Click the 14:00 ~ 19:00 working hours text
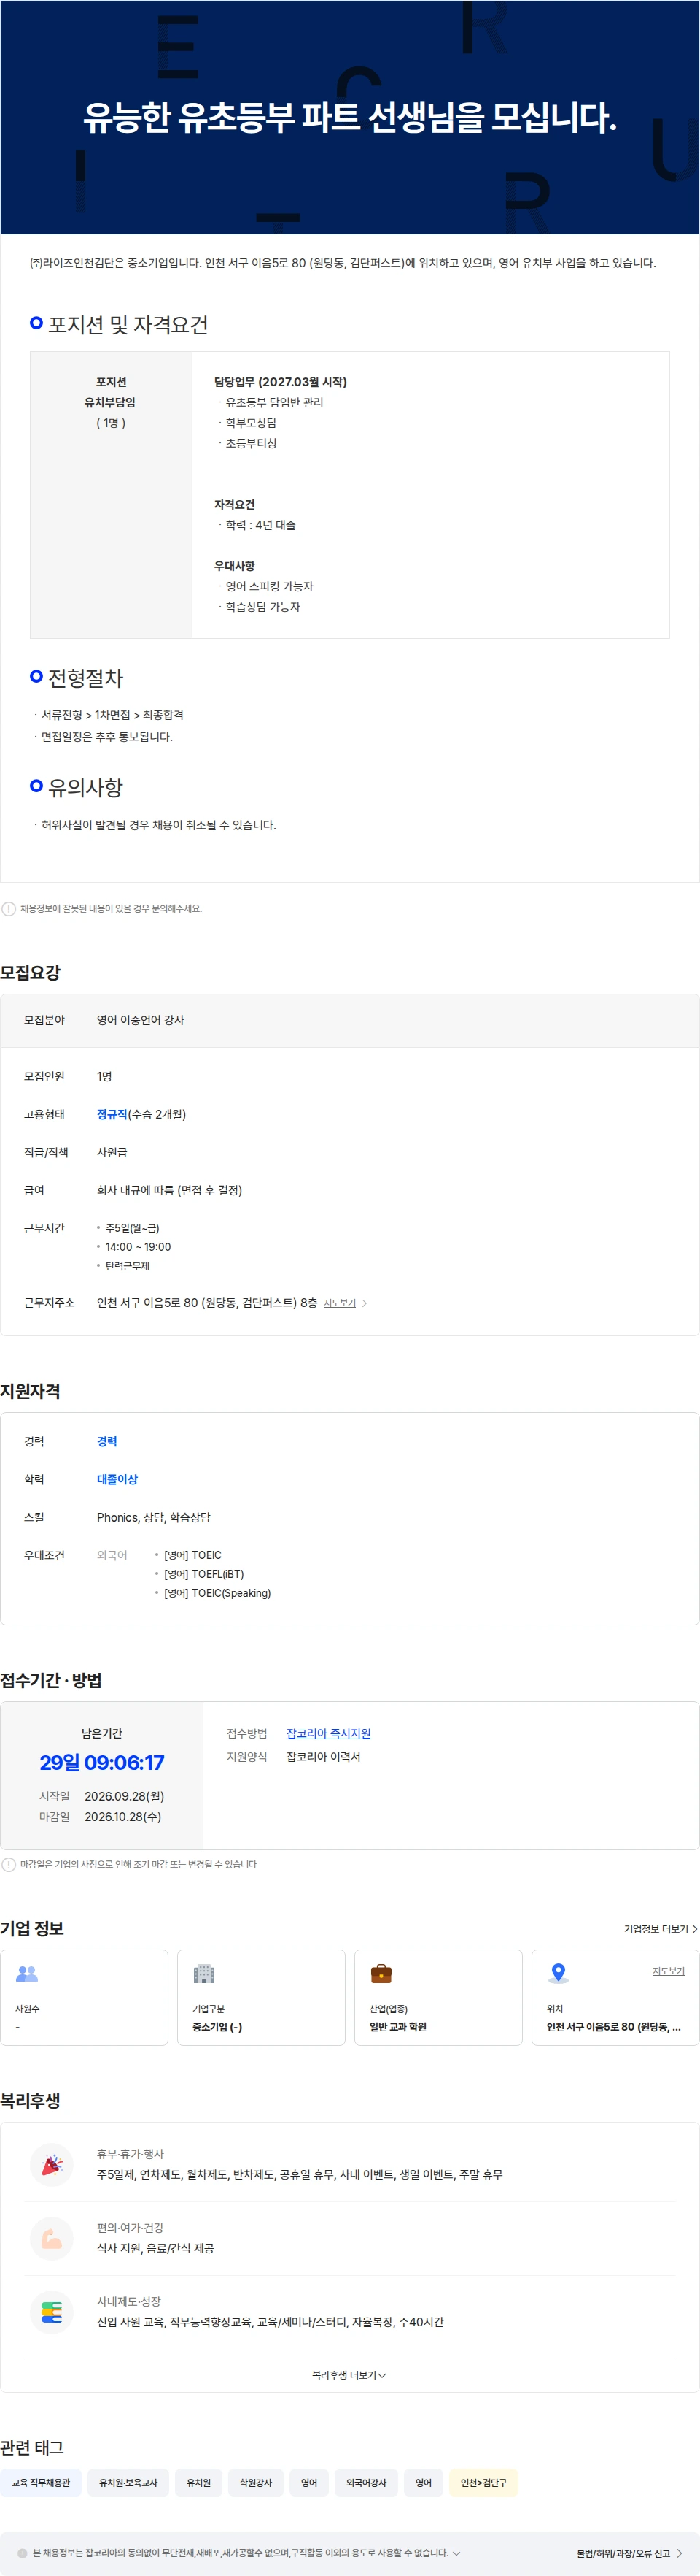700x2576 pixels. click(x=138, y=1247)
